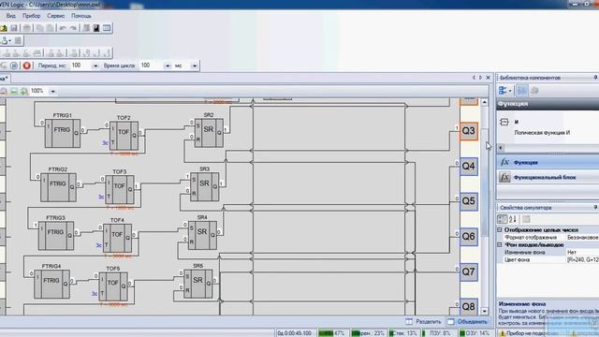Screen dimensions: 599x337
Task: Open the Сервис menu
Action: [x=56, y=16]
